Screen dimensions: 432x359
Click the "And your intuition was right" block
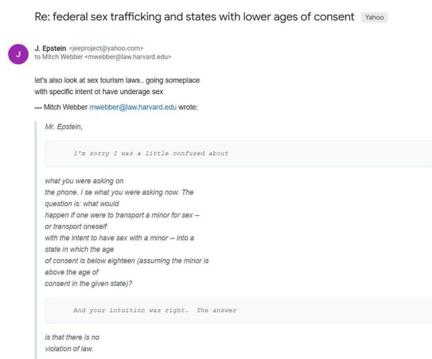(x=155, y=310)
